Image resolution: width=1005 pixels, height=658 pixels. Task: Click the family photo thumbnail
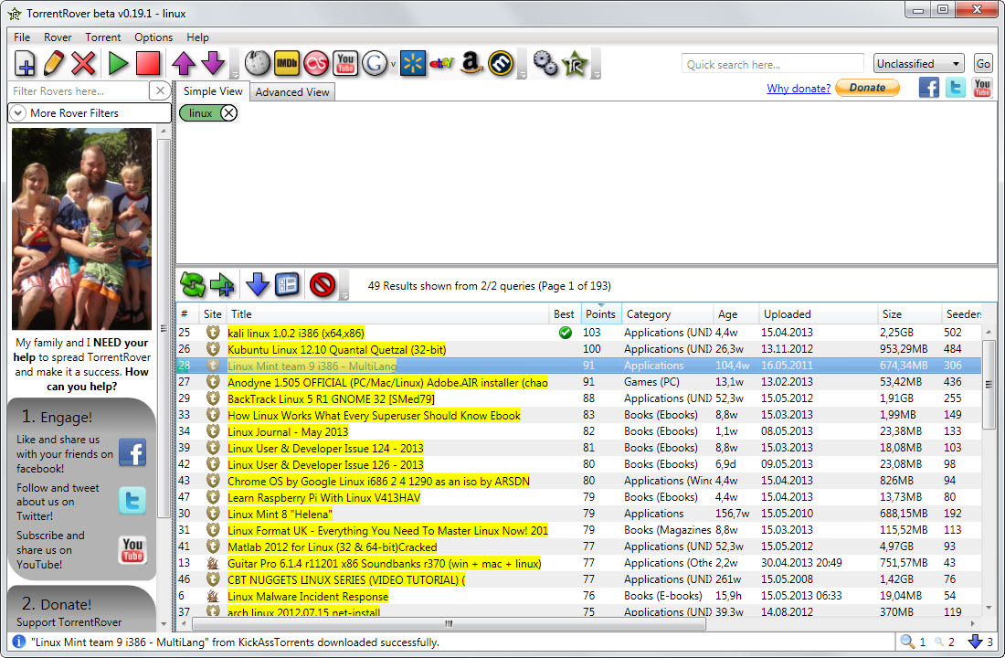[82, 228]
